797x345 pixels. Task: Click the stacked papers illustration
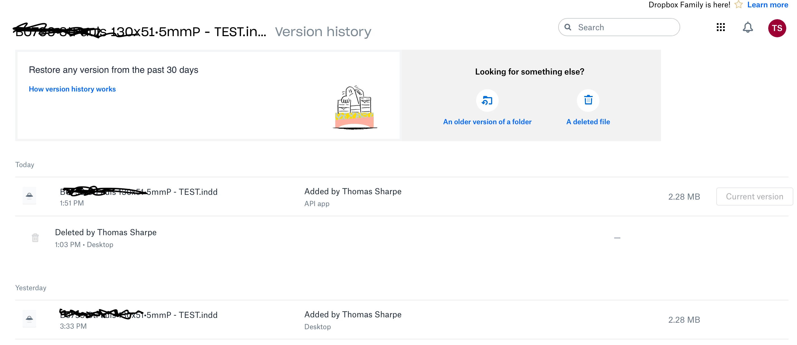354,107
